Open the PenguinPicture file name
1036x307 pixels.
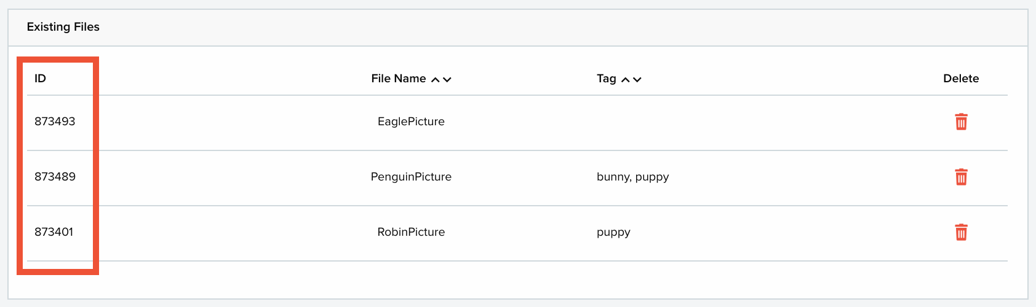tap(411, 177)
